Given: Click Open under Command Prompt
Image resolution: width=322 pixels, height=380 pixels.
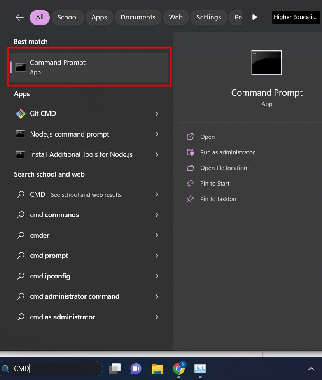Looking at the screenshot, I should (207, 137).
